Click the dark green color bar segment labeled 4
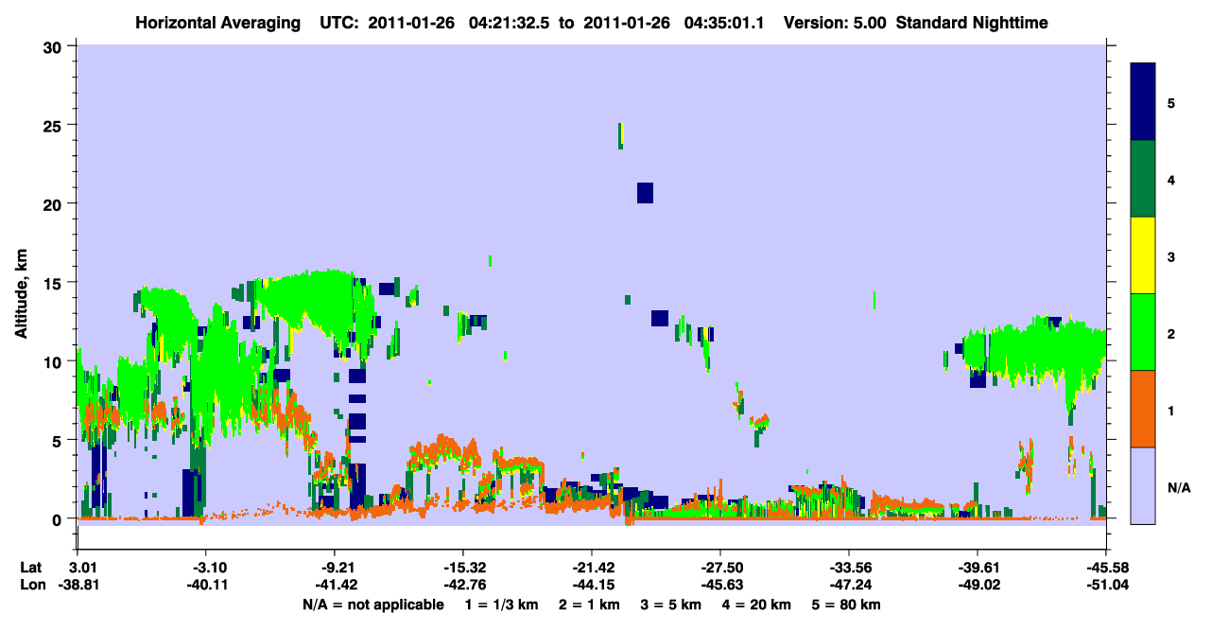The width and height of the screenshot is (1229, 631). pyautogui.click(x=1143, y=179)
